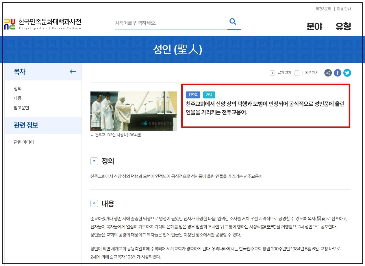The image size is (365, 266).
Task: Collapse the 정의 section
Action: click(x=94, y=161)
